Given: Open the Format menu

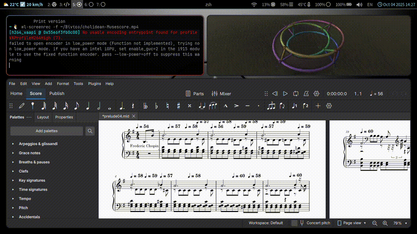Looking at the screenshot, I should 63,84.
